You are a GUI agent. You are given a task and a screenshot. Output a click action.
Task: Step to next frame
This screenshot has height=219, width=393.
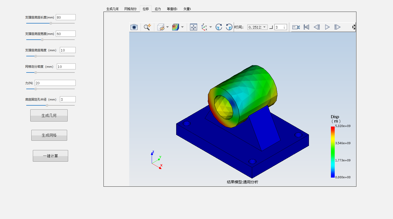[337, 27]
